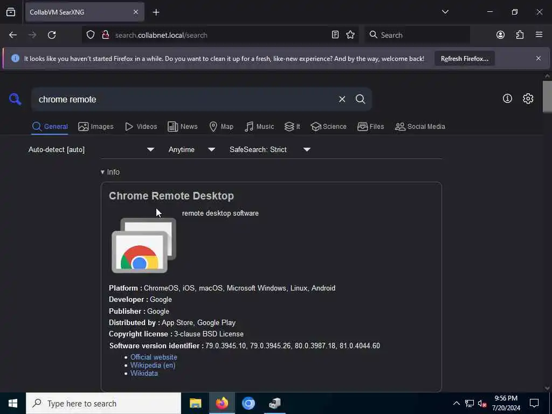Open the Windows Start menu

click(13, 403)
